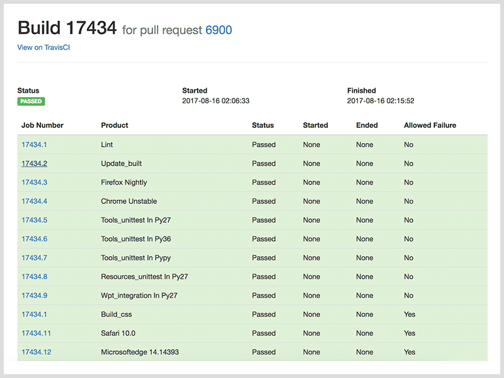Open the Microsoftedge 14.14393 job 17434.12

(x=36, y=352)
